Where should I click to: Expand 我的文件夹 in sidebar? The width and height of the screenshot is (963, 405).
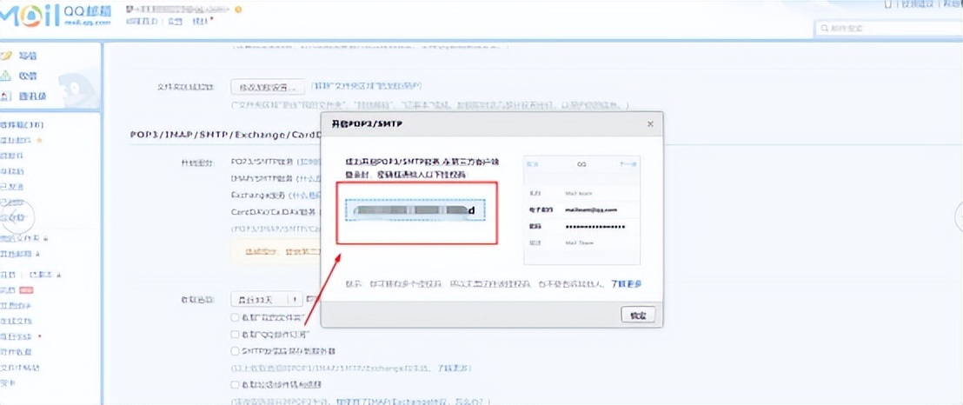21,238
